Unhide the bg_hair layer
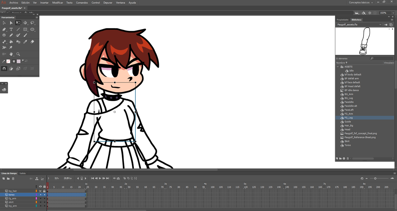 40,191
